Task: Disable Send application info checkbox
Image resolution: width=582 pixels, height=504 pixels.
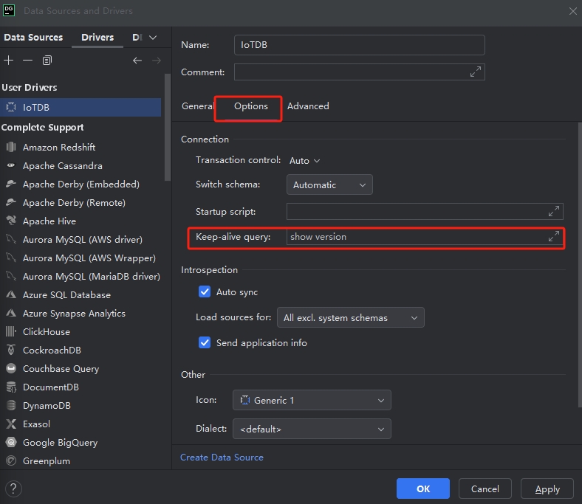Action: click(x=205, y=343)
